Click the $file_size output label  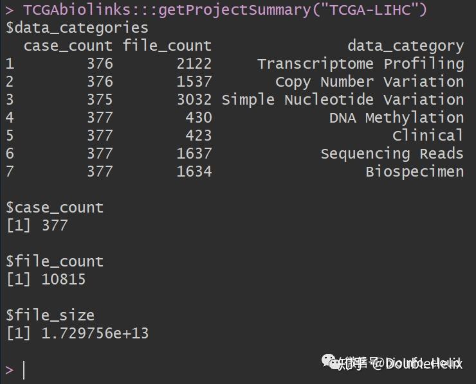(x=50, y=315)
